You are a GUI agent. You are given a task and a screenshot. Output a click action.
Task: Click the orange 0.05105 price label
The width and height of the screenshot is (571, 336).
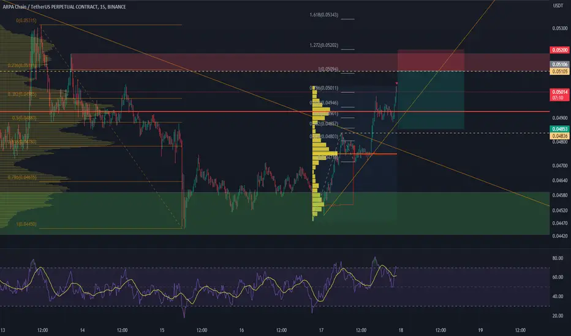pyautogui.click(x=559, y=71)
